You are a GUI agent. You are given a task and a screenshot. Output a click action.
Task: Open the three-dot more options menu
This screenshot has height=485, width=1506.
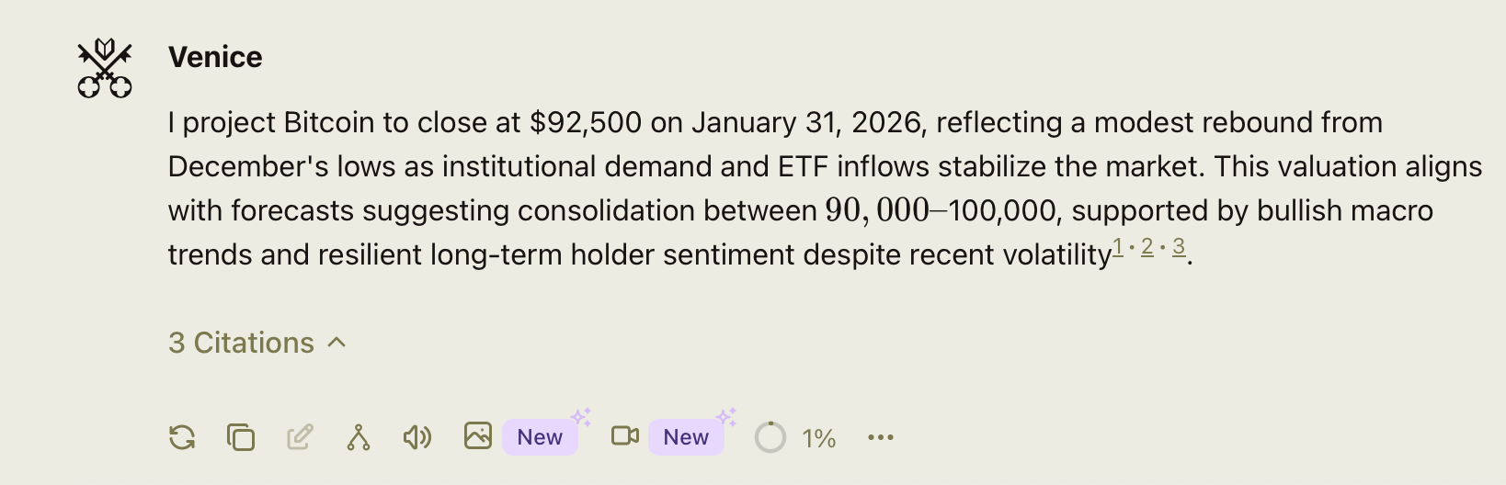click(x=881, y=437)
